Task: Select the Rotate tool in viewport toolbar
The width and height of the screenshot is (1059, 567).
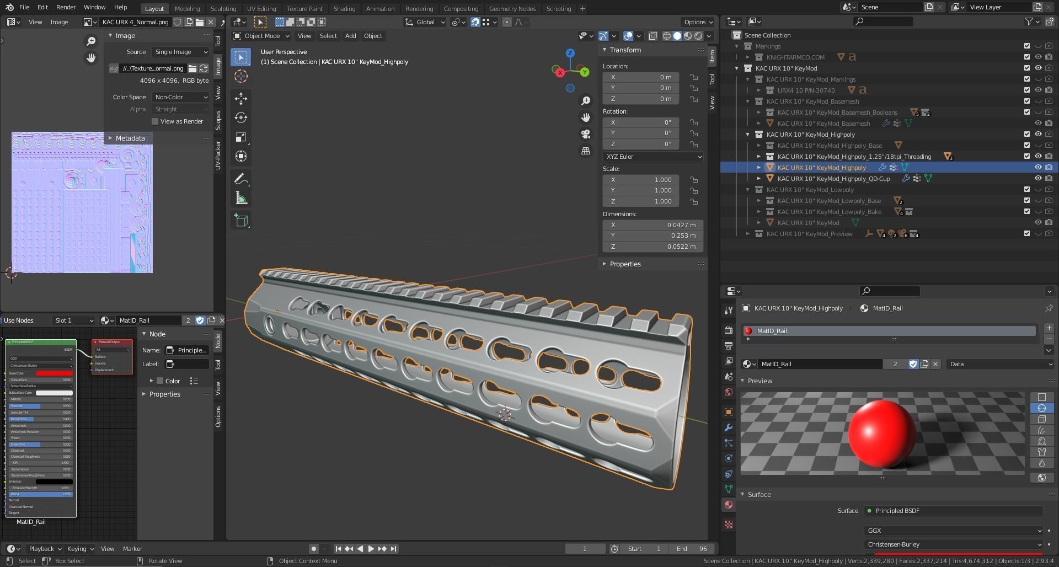Action: pyautogui.click(x=241, y=117)
